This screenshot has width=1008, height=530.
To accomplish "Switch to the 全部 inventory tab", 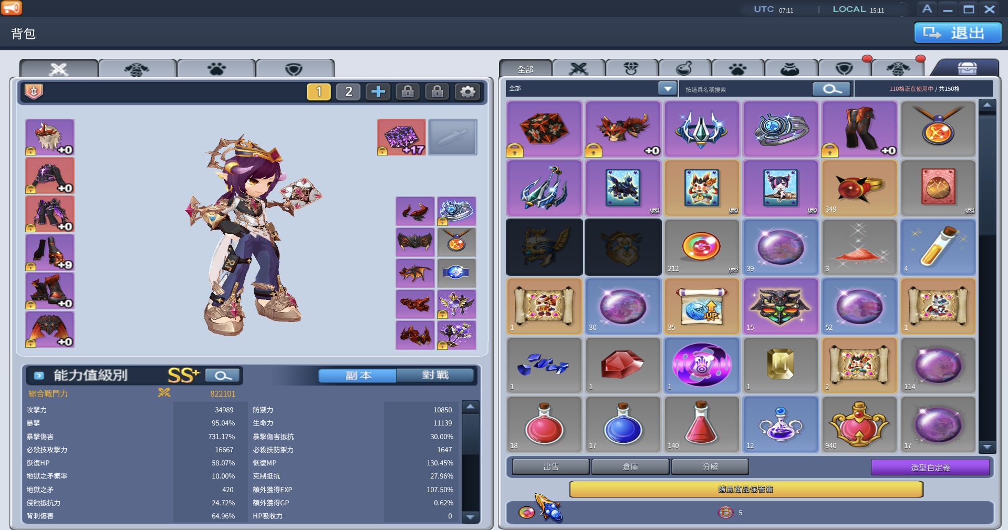I will [x=525, y=69].
